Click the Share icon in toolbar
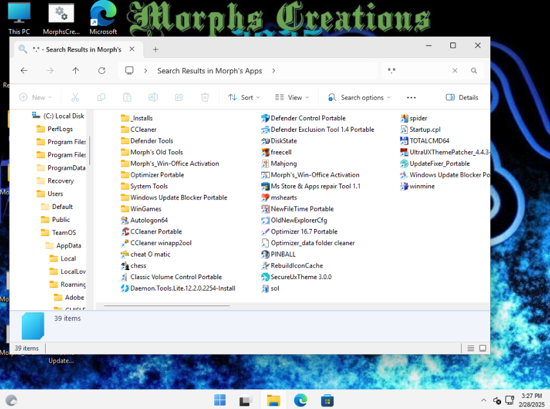 pos(179,98)
